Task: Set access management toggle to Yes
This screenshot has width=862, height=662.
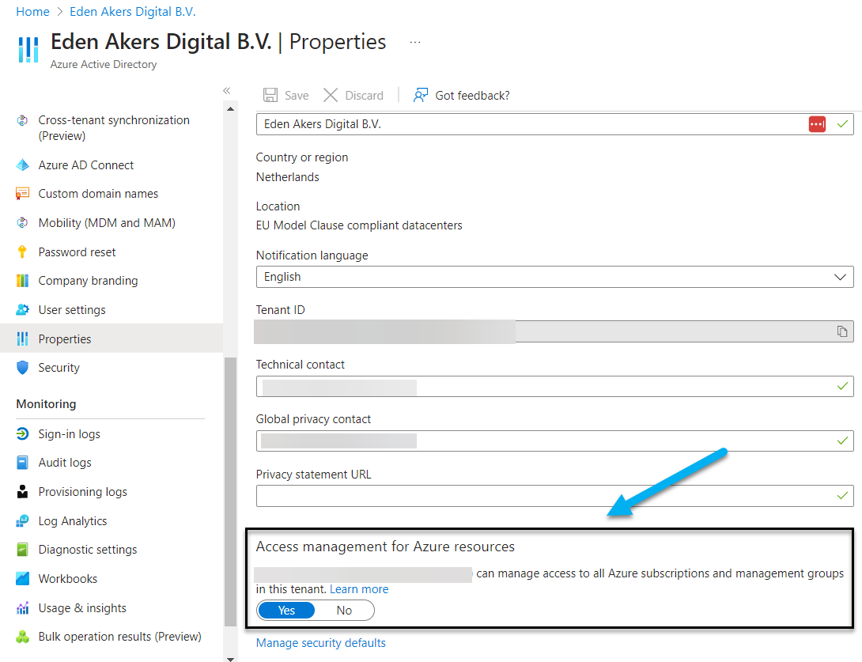Action: coord(286,611)
